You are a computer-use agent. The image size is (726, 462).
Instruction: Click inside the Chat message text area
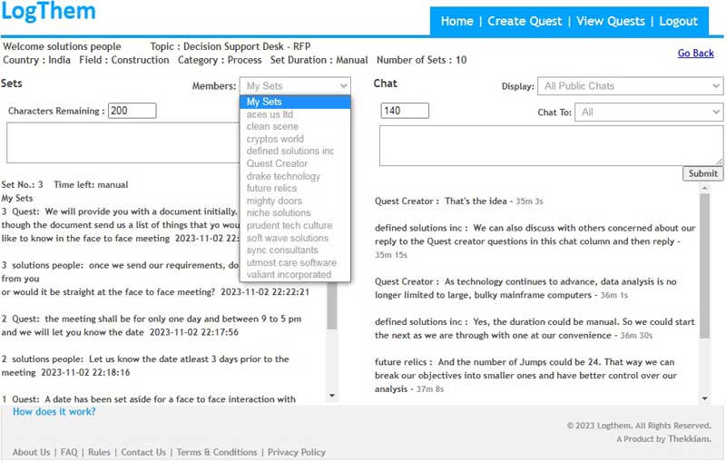point(551,145)
